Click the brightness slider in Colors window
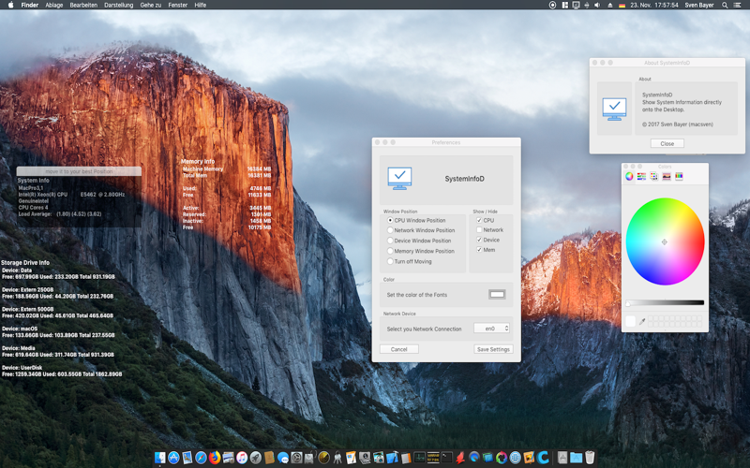Image resolution: width=750 pixels, height=468 pixels. 665,302
